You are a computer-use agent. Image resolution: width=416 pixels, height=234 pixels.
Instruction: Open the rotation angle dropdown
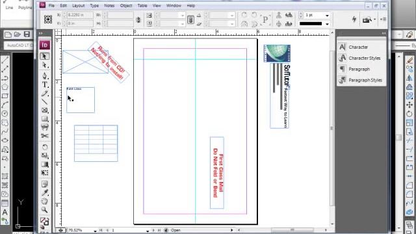pyautogui.click(x=232, y=16)
